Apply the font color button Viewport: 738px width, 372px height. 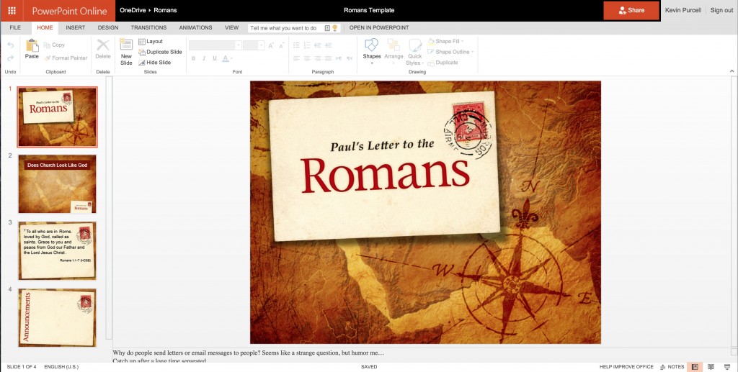[226, 58]
